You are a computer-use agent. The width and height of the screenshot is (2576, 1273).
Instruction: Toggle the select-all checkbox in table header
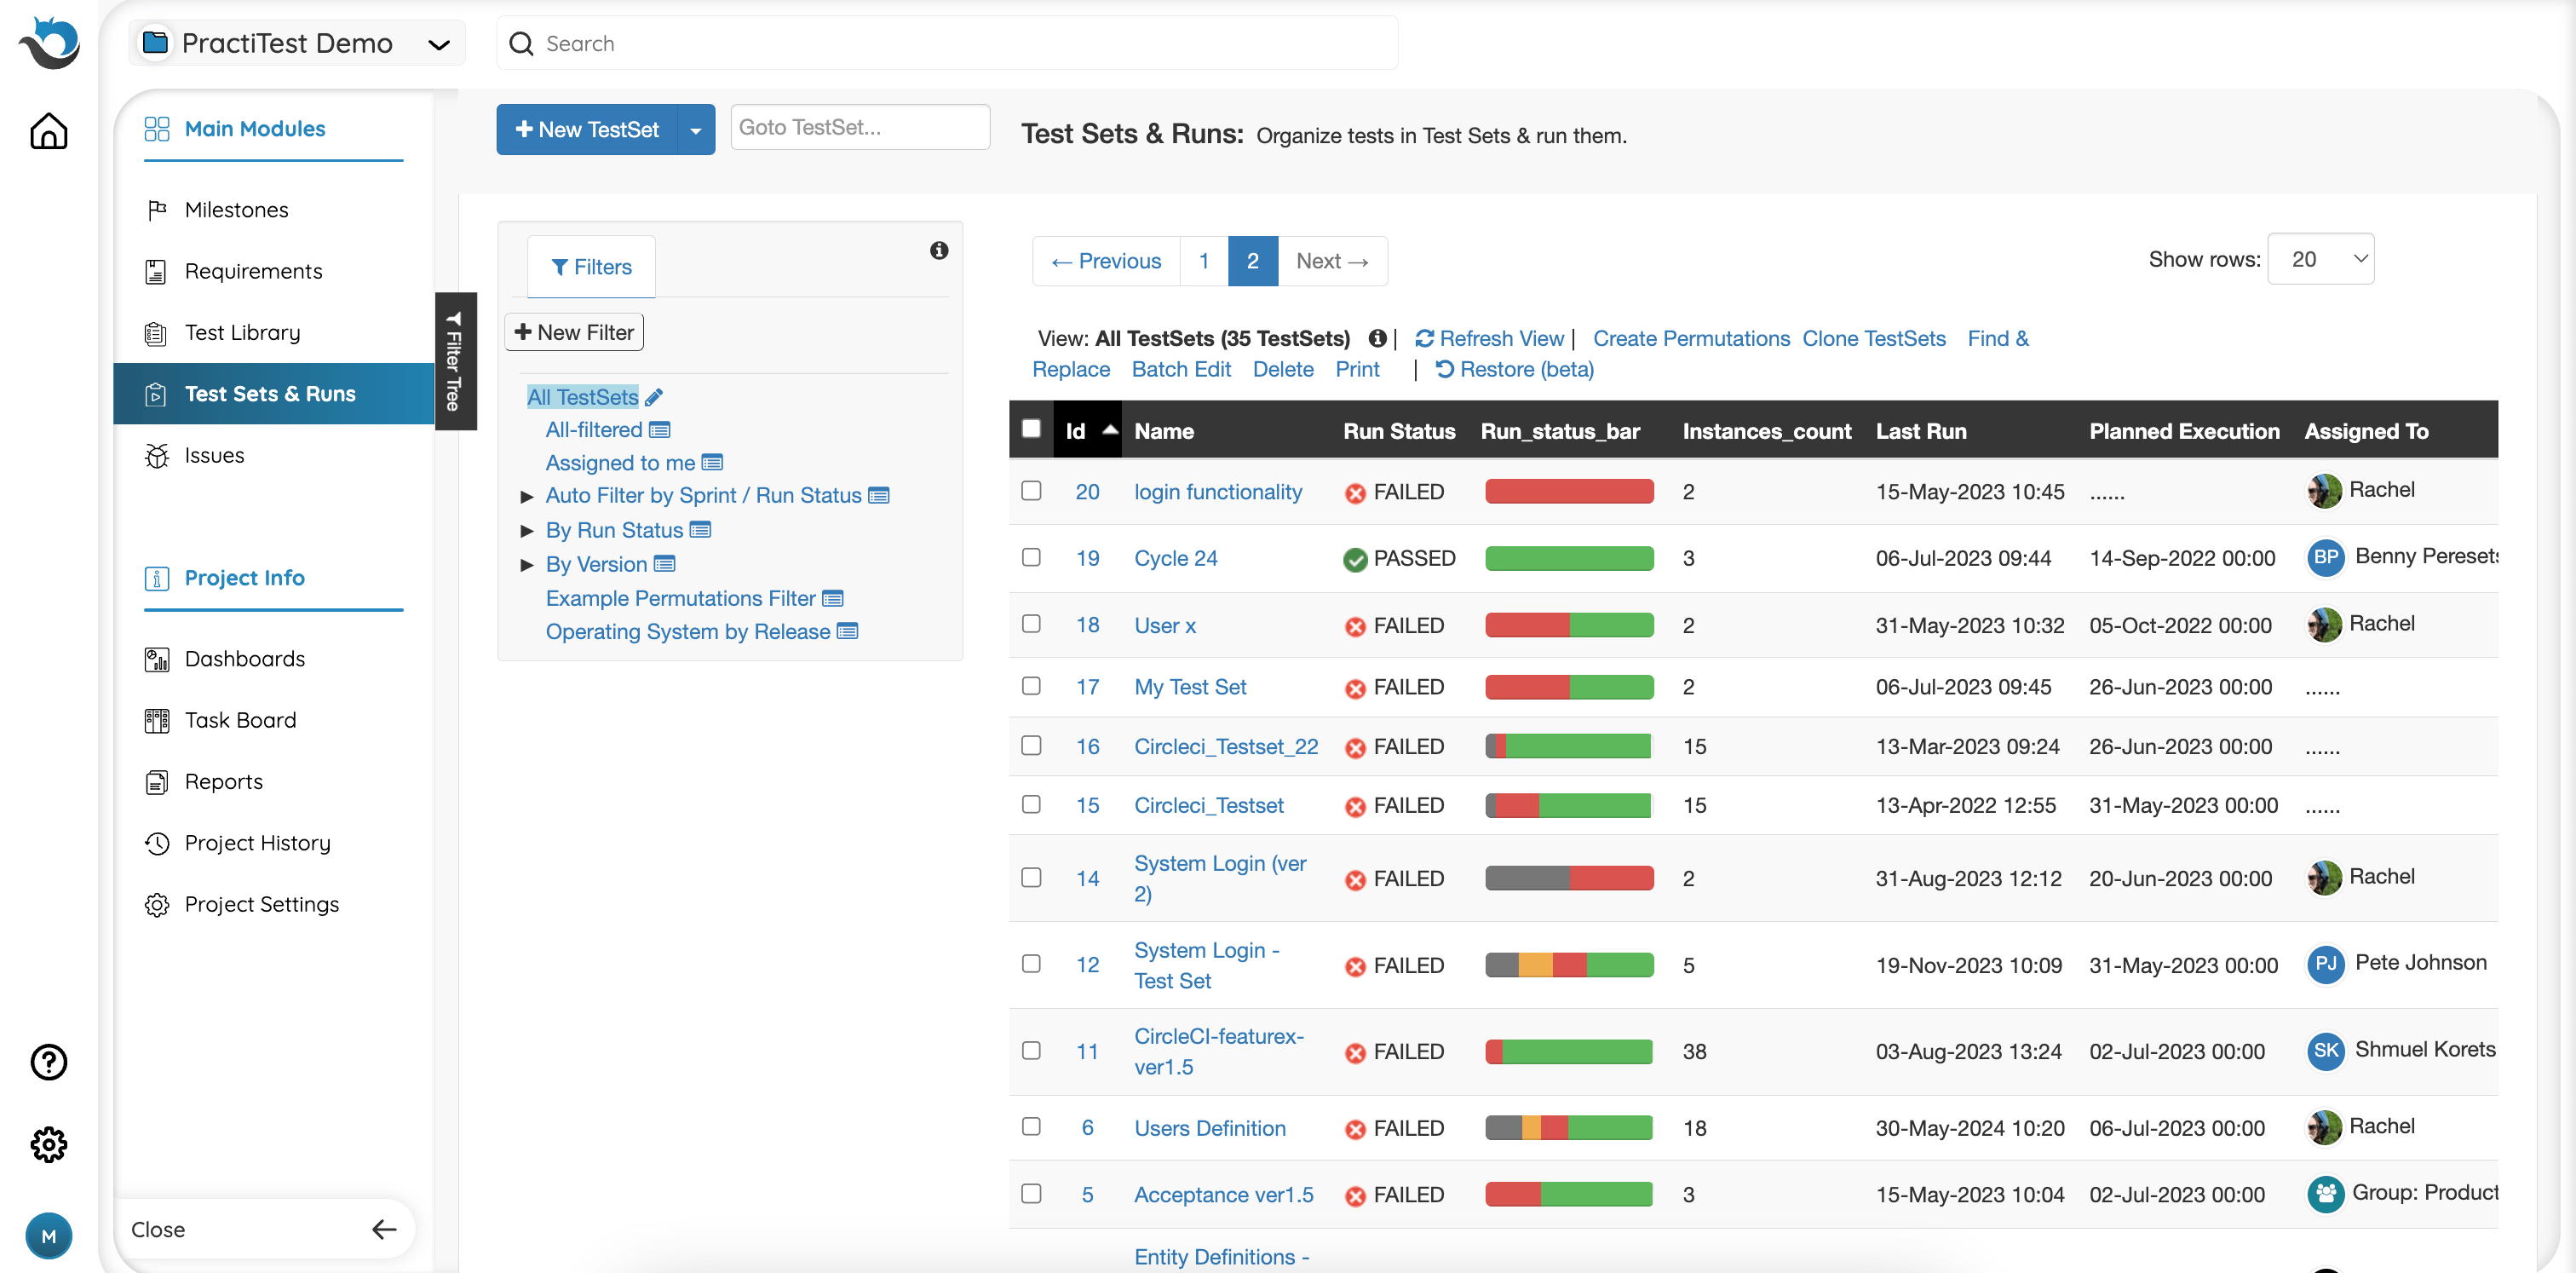tap(1031, 429)
